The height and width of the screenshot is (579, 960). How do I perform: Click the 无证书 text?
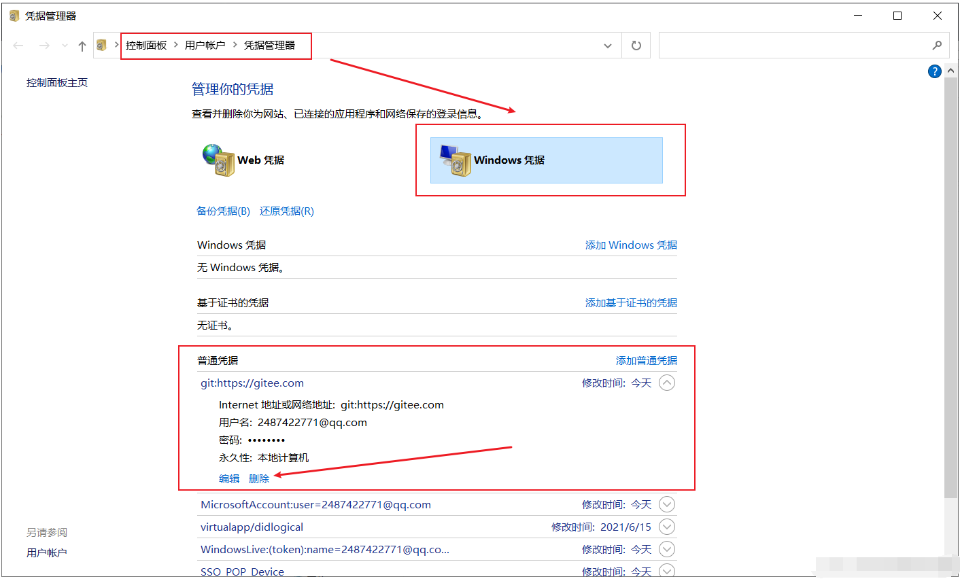[x=215, y=326]
